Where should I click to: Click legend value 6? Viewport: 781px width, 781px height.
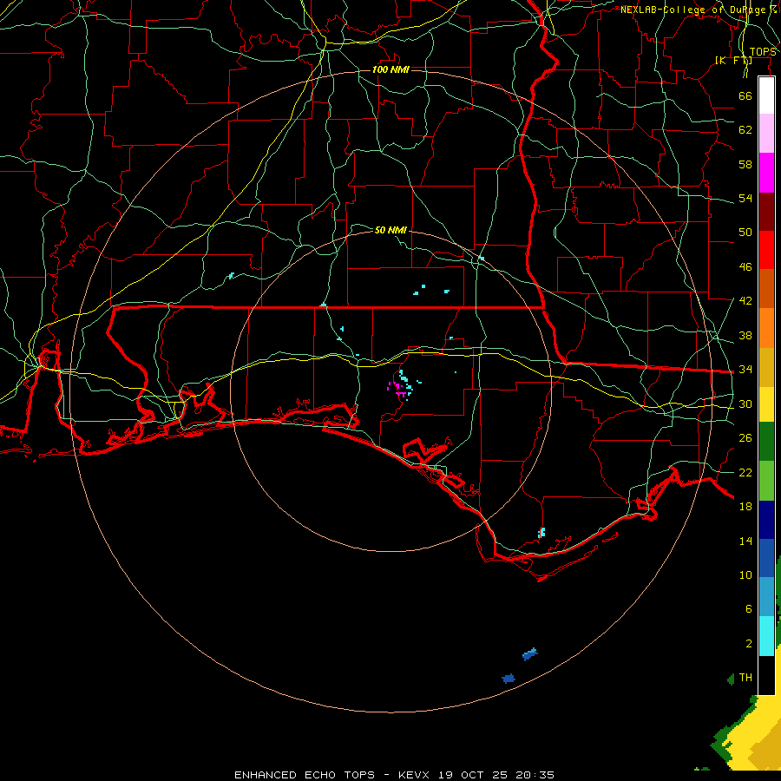click(748, 608)
